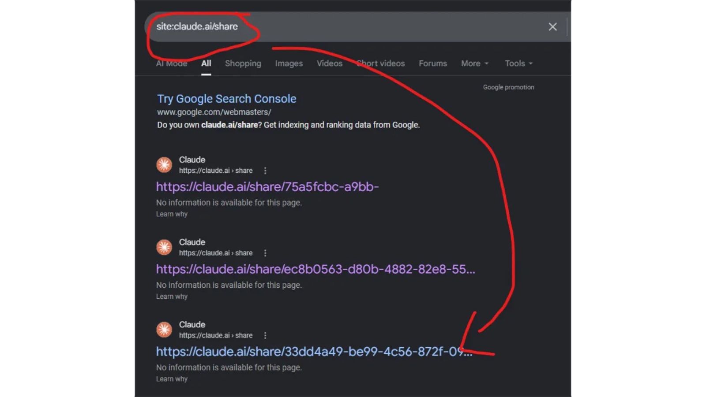Switch to the Images tab
The image size is (706, 397).
(x=289, y=63)
